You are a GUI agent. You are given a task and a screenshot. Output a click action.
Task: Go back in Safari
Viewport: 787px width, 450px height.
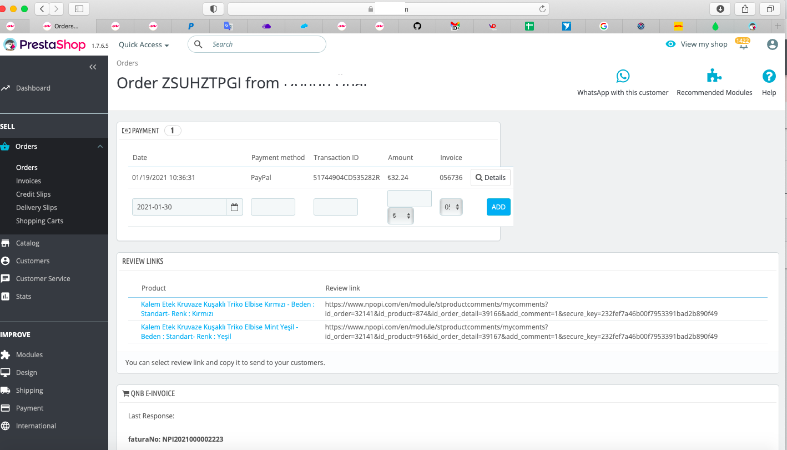(x=42, y=9)
